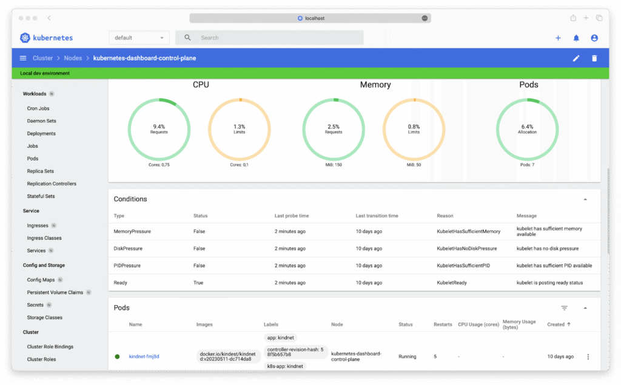Viewport: 621px width, 385px height.
Task: Select Deployments in sidebar
Action: click(x=41, y=134)
